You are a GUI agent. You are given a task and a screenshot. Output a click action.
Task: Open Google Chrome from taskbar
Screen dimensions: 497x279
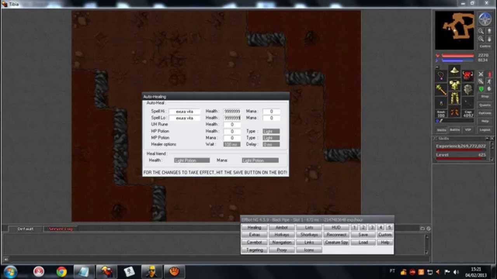(61, 272)
